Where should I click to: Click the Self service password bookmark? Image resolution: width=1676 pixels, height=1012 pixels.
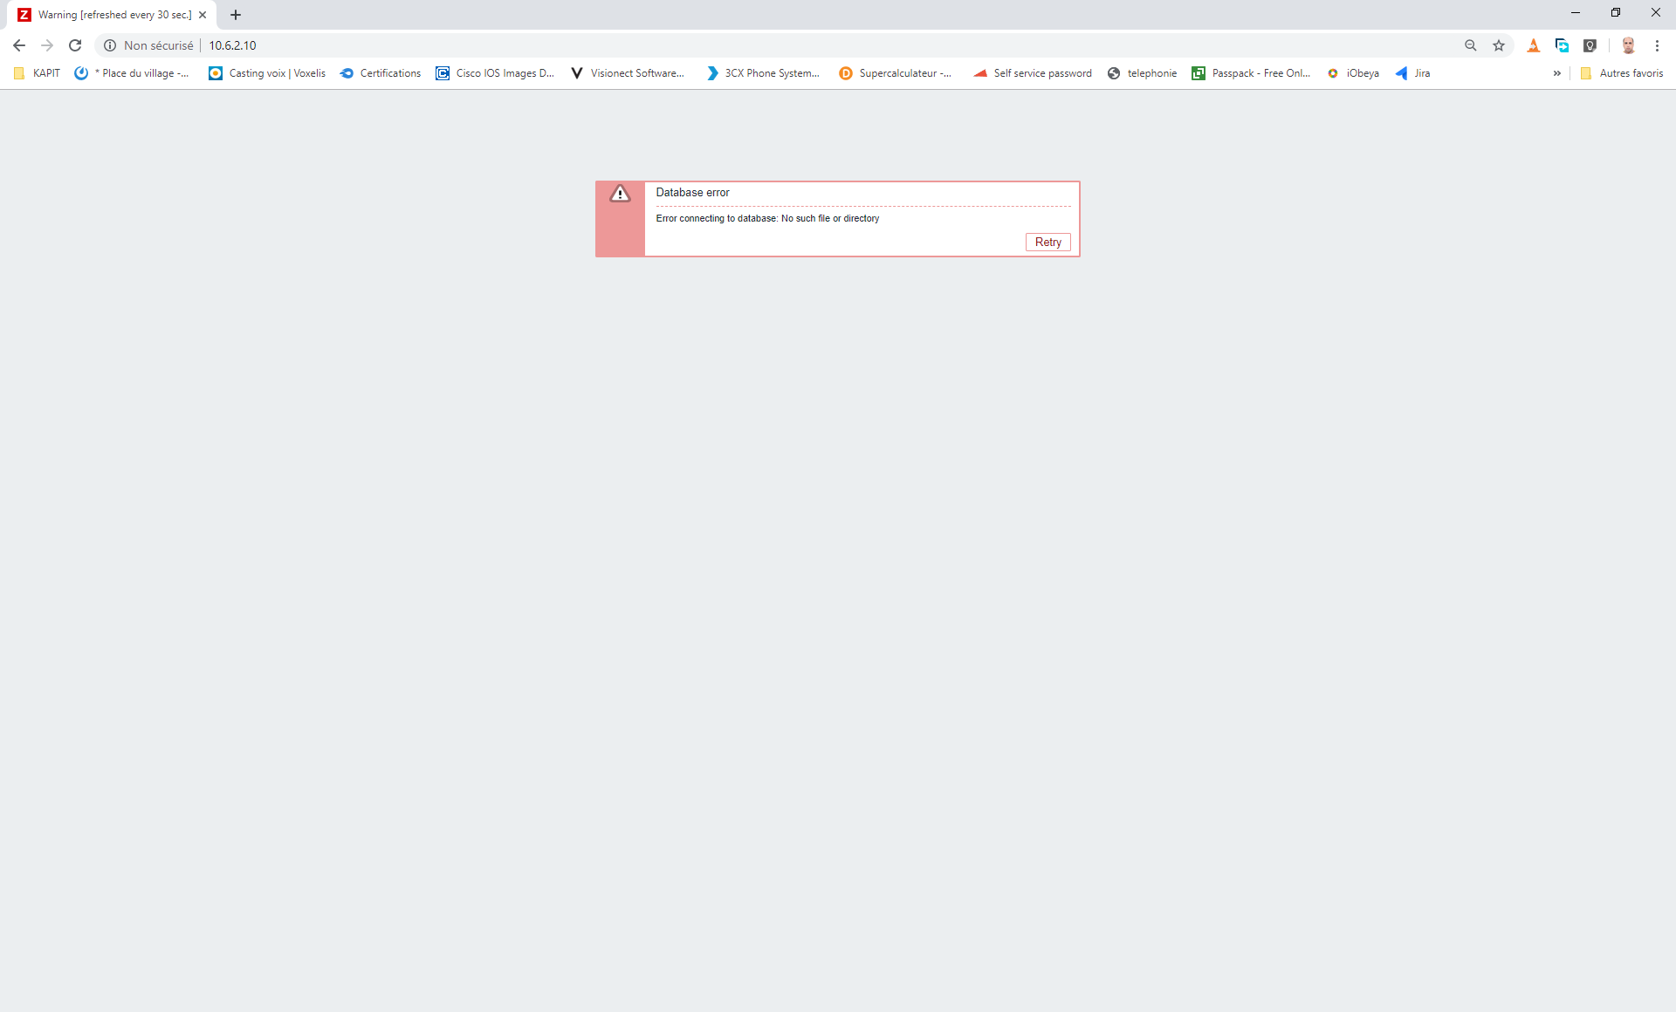1033,73
